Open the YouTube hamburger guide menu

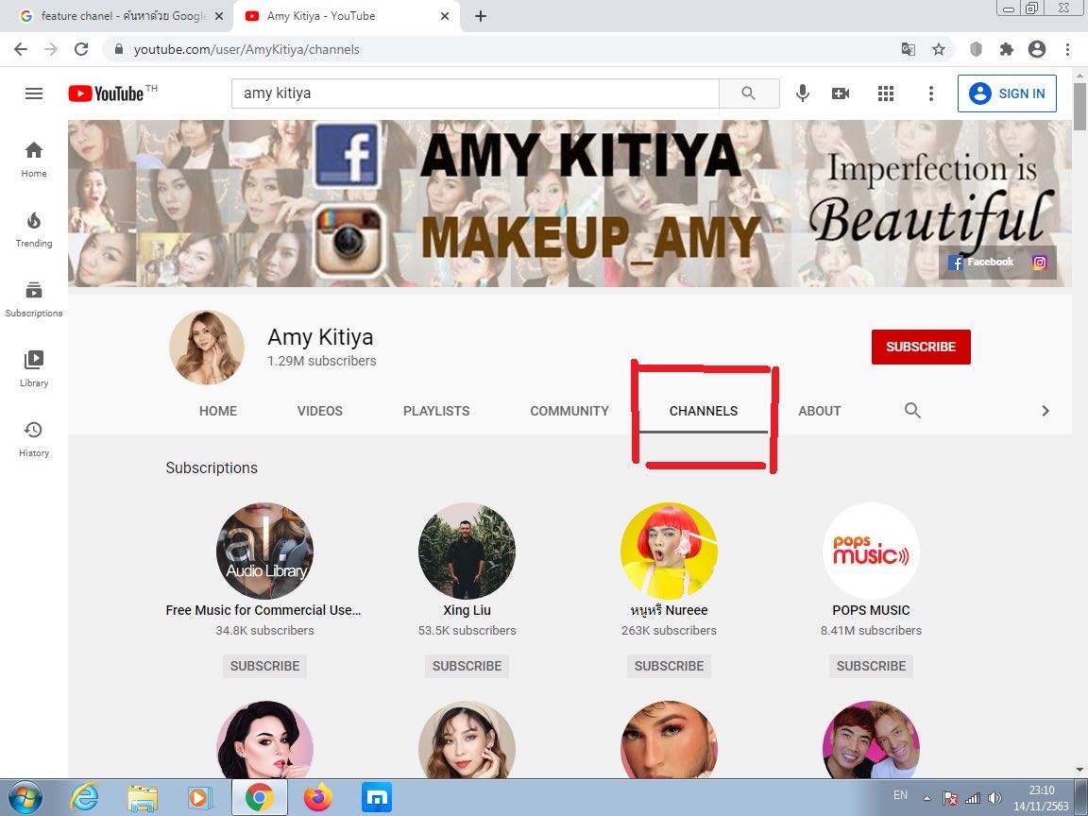[34, 93]
